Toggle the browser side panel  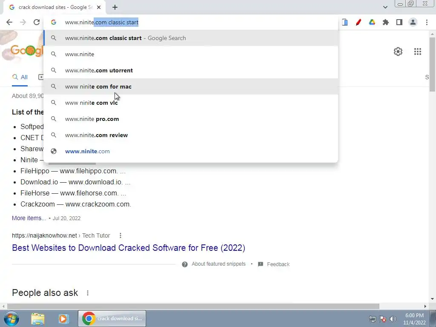[x=399, y=22]
